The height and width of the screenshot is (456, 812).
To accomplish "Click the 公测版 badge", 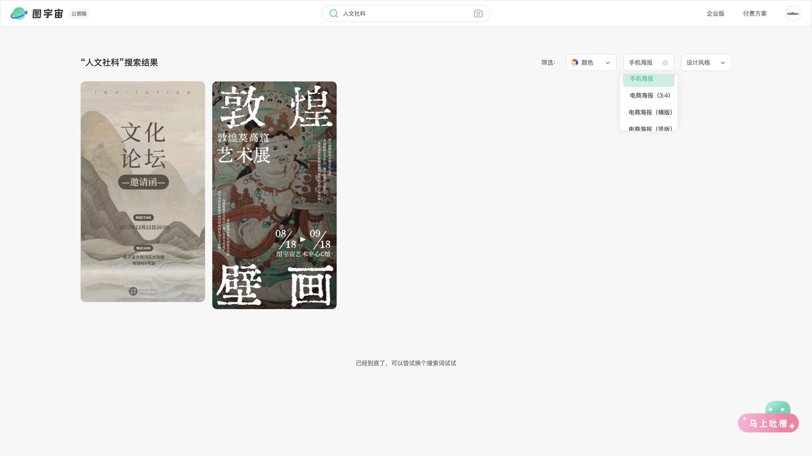I will click(x=79, y=14).
